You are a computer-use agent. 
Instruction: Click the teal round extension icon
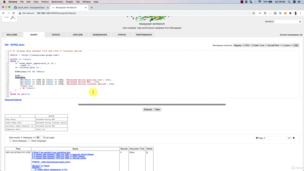[x=280, y=13]
